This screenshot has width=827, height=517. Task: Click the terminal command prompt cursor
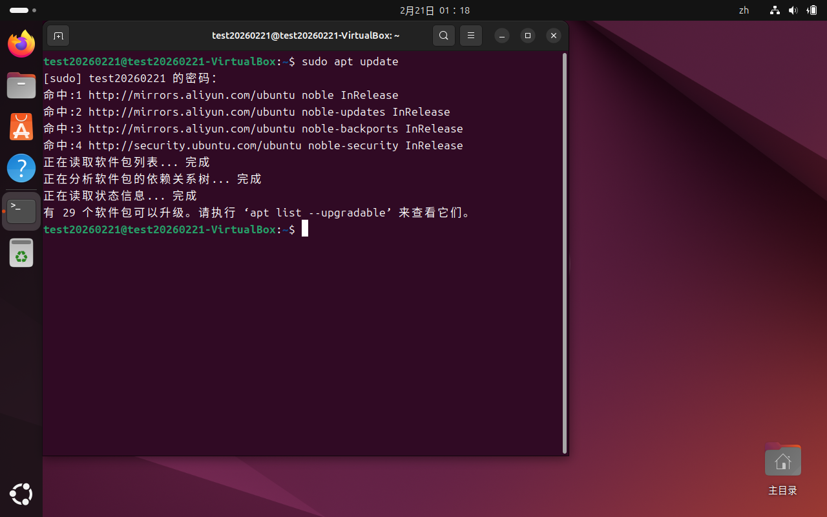click(305, 229)
